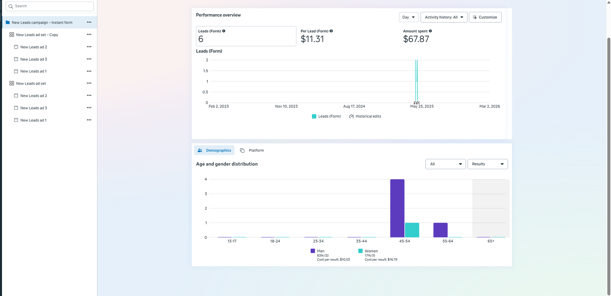611x296 pixels.
Task: Open the All gender filter dropdown
Action: pyautogui.click(x=446, y=164)
